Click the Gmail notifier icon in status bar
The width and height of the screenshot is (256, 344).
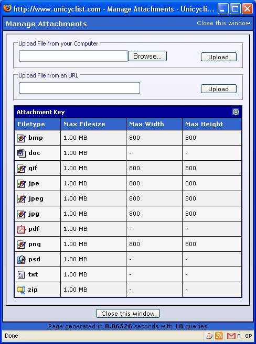231,336
